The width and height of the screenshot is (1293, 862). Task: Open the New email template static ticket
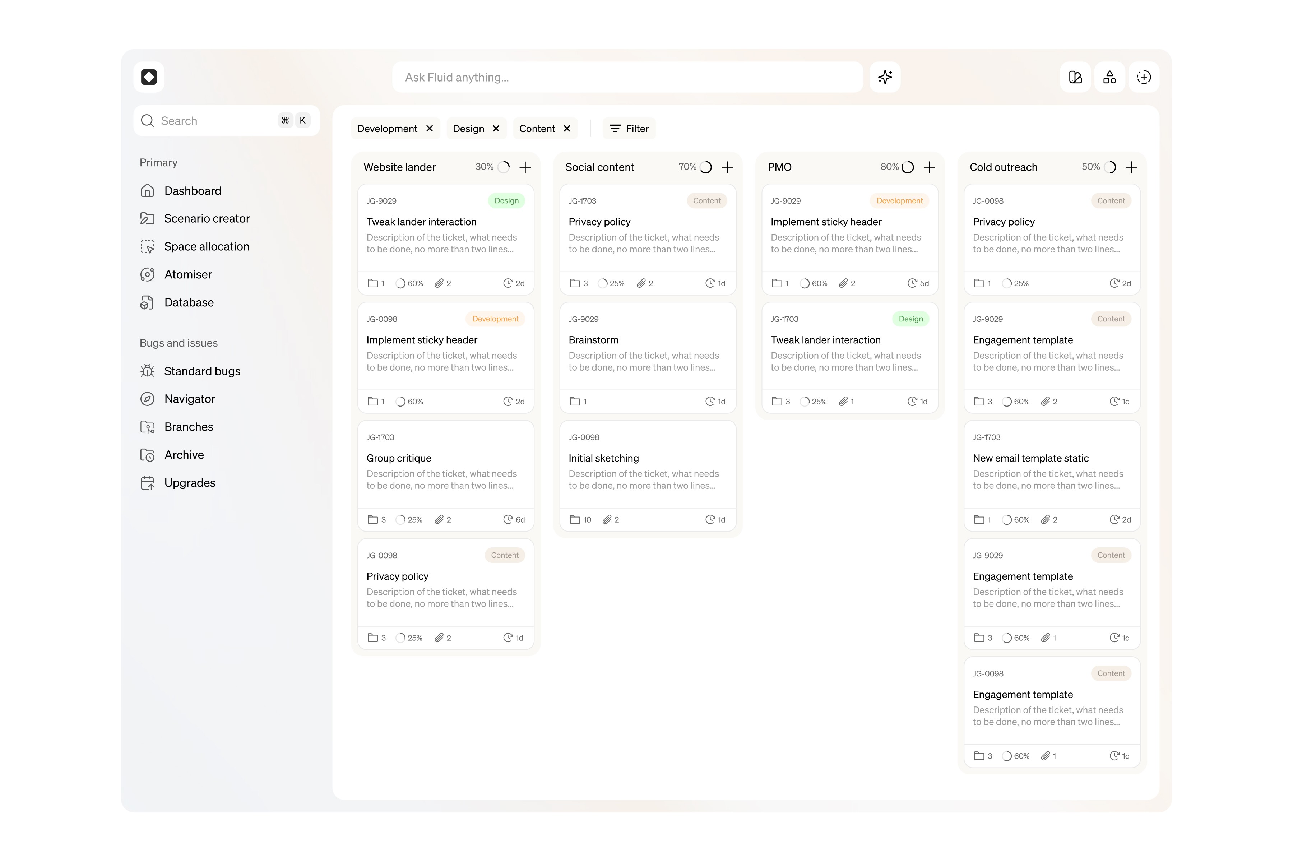coord(1052,476)
